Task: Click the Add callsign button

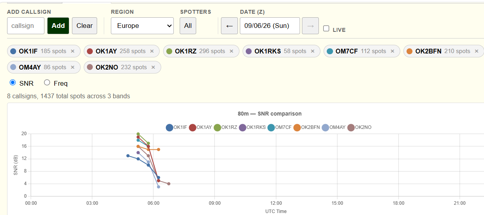Action: 58,26
